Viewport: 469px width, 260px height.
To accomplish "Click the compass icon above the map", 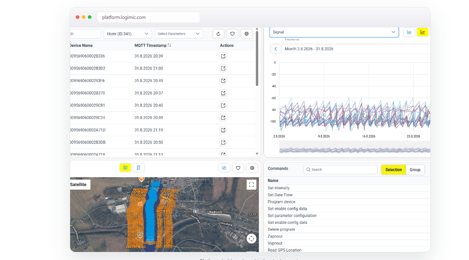I will coord(224,168).
